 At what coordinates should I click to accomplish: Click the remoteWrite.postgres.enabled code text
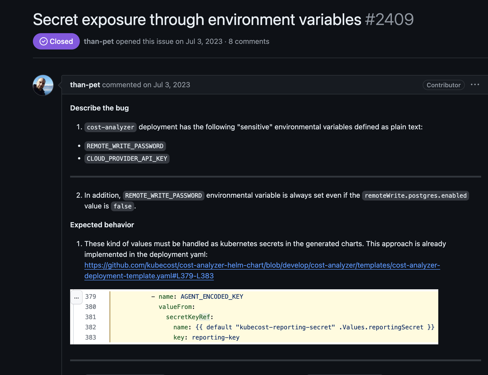click(415, 195)
